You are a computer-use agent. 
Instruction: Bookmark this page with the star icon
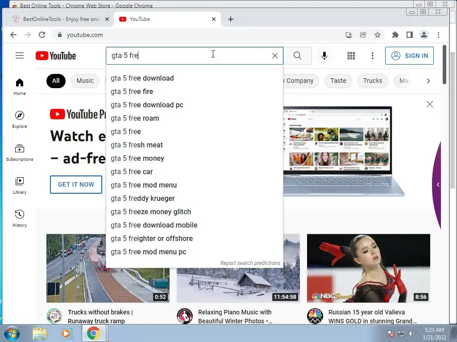tap(378, 35)
